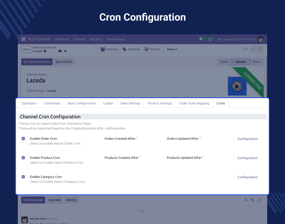Toggle the Enable Product Cron checkbox
Screen dimensions: 285x224
click(23, 158)
